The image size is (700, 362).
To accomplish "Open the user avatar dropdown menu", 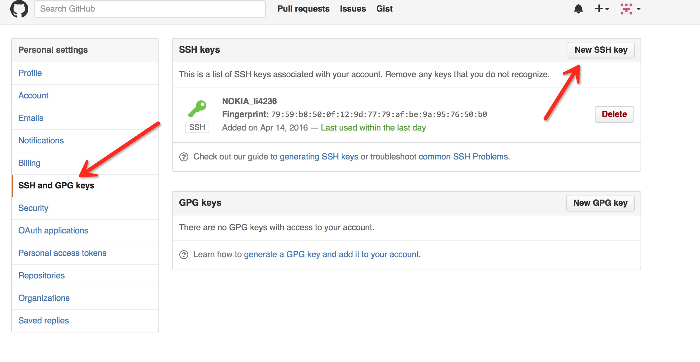I will pyautogui.click(x=631, y=9).
